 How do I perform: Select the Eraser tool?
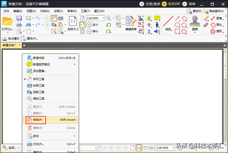click(x=206, y=25)
